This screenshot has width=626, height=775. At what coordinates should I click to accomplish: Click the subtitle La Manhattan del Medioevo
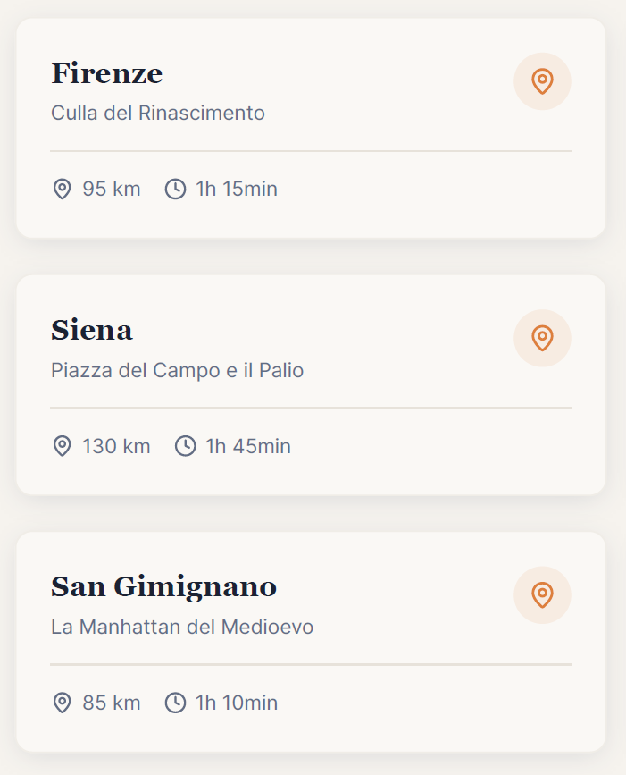coord(182,627)
